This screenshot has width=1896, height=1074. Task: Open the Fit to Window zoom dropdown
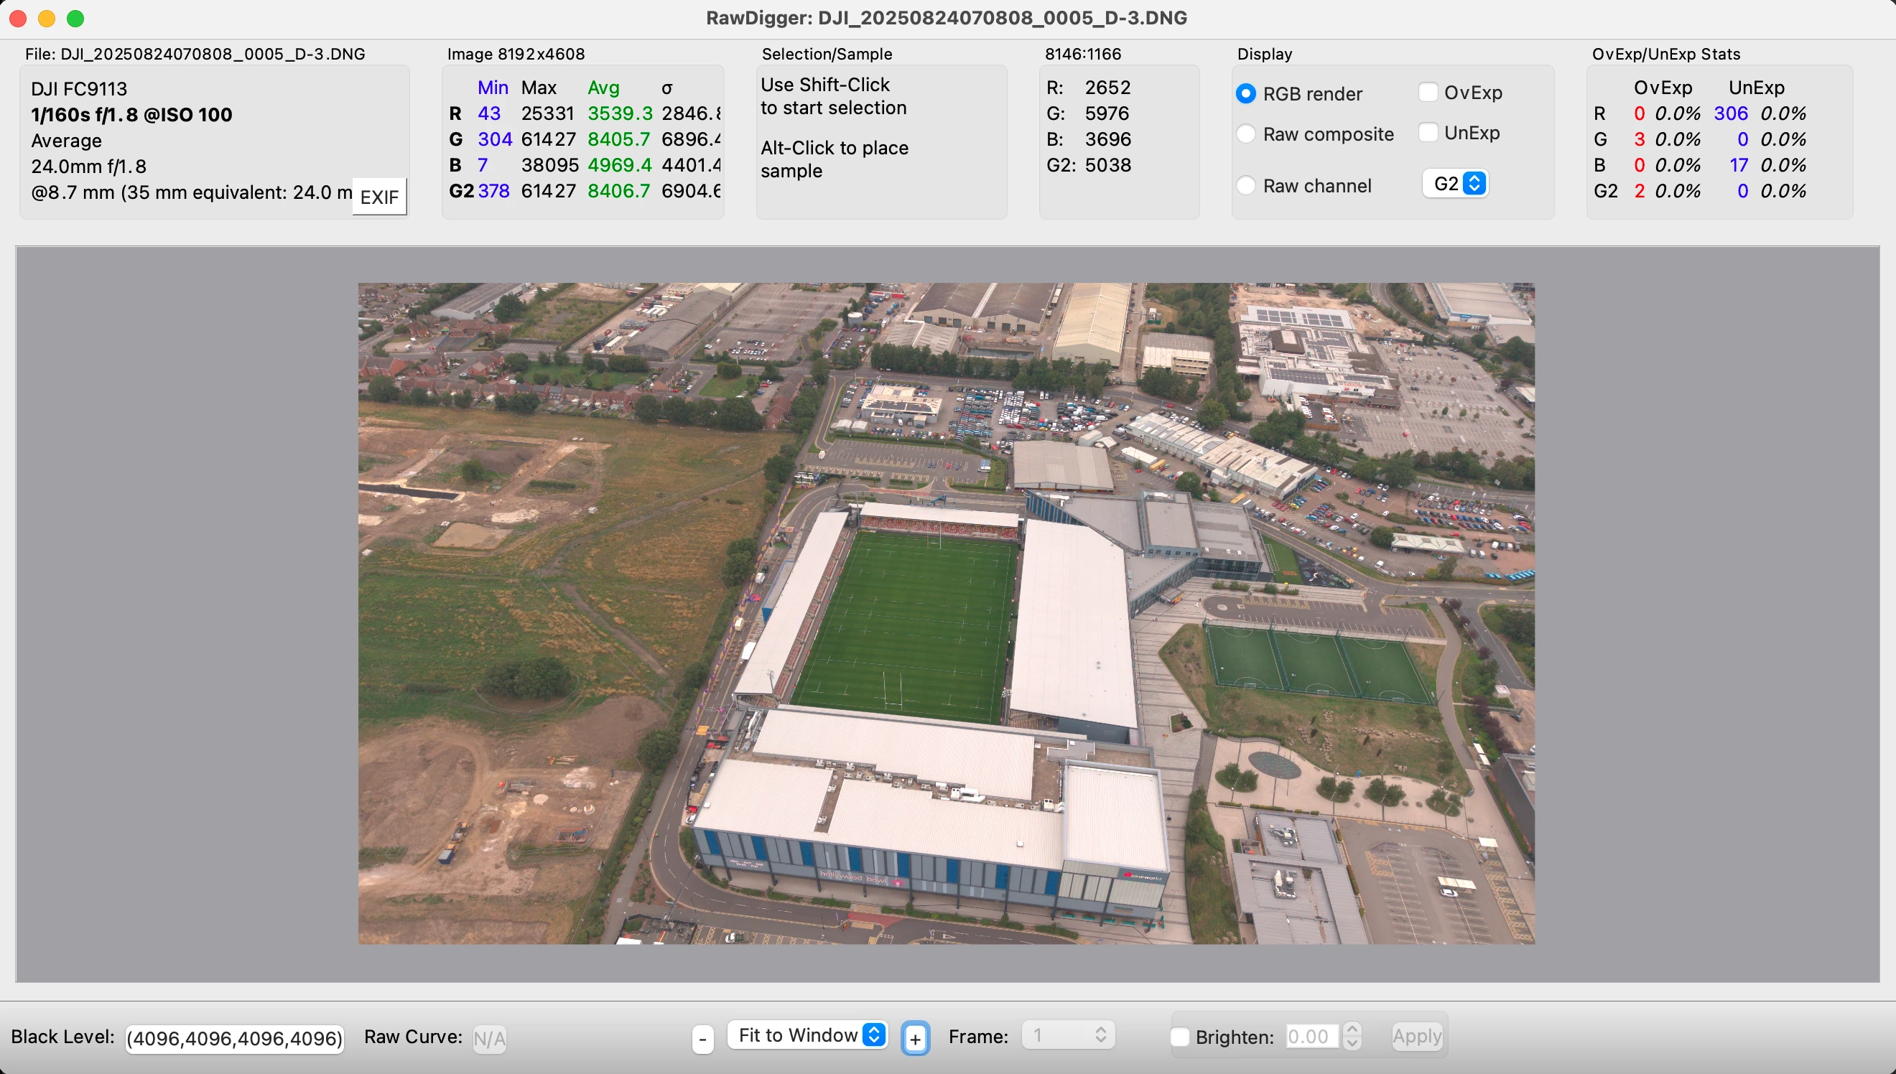click(x=809, y=1035)
